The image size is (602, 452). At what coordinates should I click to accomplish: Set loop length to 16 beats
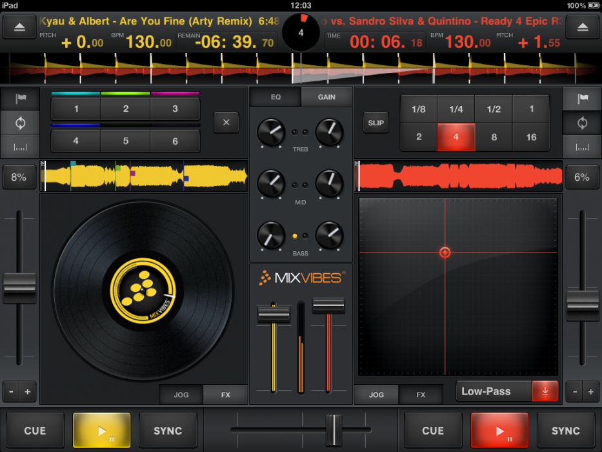(532, 137)
